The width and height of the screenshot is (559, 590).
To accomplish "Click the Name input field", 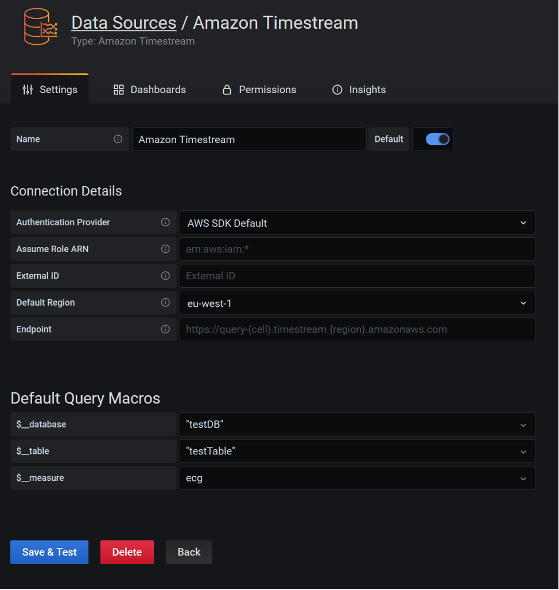I will point(249,139).
